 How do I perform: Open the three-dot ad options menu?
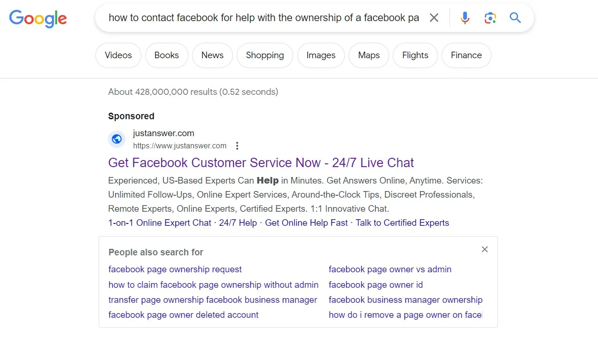[237, 146]
